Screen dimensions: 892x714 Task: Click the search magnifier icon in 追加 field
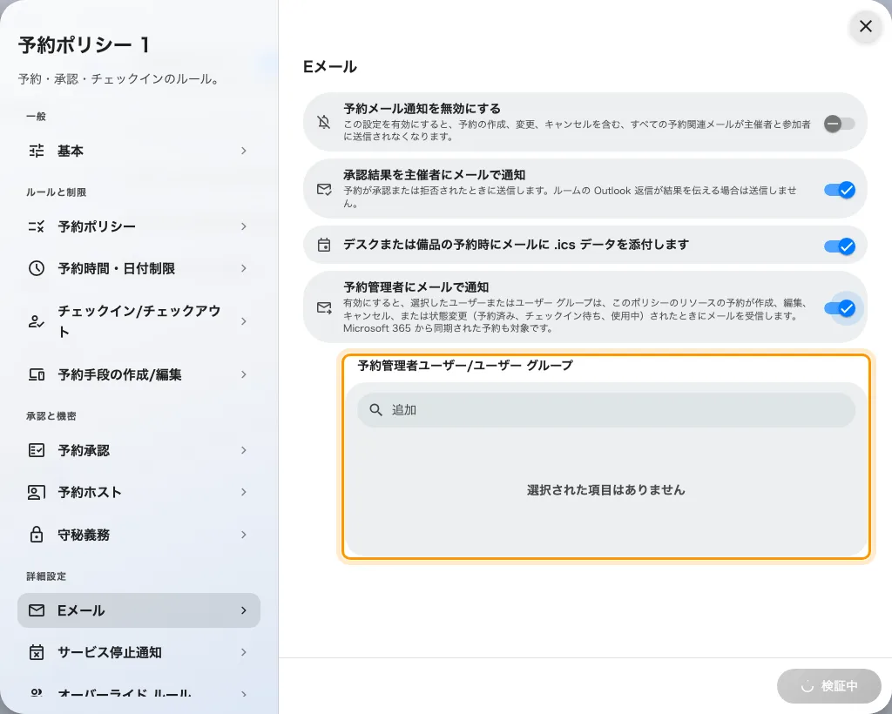click(375, 410)
